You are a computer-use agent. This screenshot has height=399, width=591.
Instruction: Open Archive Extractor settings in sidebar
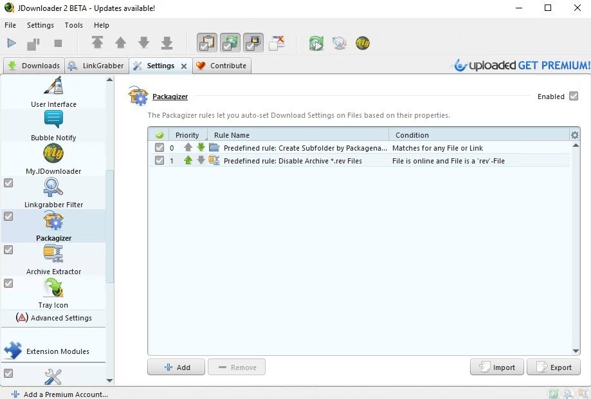[x=53, y=260]
